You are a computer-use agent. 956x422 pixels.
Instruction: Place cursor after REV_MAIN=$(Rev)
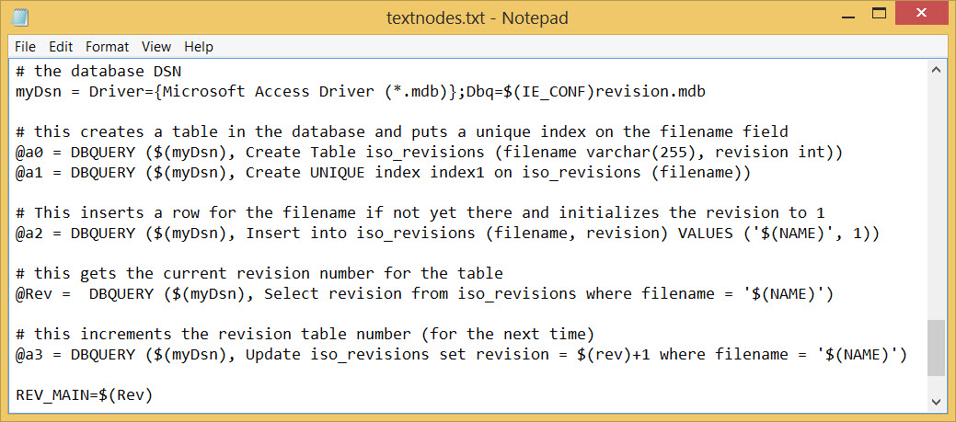point(153,395)
